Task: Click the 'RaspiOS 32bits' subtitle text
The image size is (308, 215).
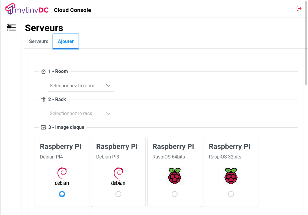Action: (225, 157)
